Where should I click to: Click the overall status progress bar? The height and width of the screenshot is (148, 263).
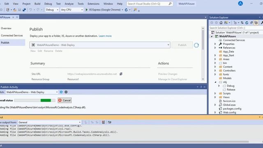(35, 100)
